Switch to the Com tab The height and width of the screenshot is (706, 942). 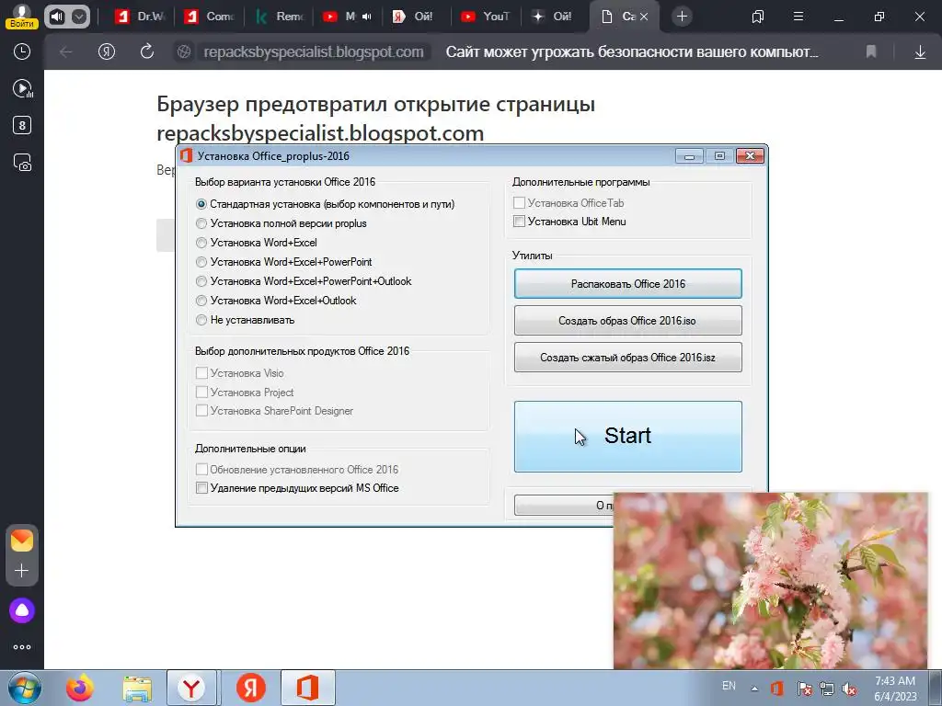click(x=210, y=17)
